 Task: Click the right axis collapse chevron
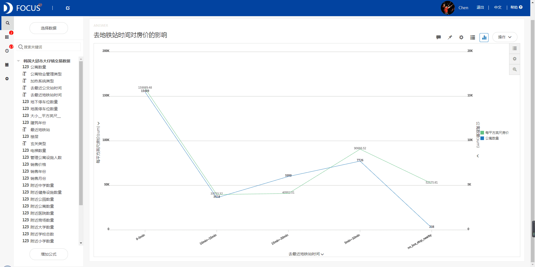pos(478,156)
